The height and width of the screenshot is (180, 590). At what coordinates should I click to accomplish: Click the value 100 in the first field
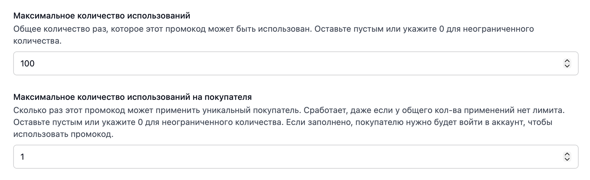(27, 63)
